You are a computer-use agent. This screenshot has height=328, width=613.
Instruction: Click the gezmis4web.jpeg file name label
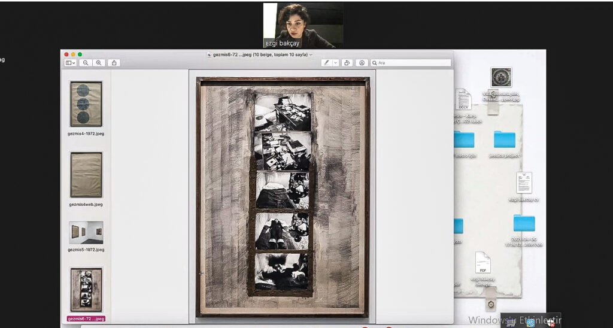86,204
